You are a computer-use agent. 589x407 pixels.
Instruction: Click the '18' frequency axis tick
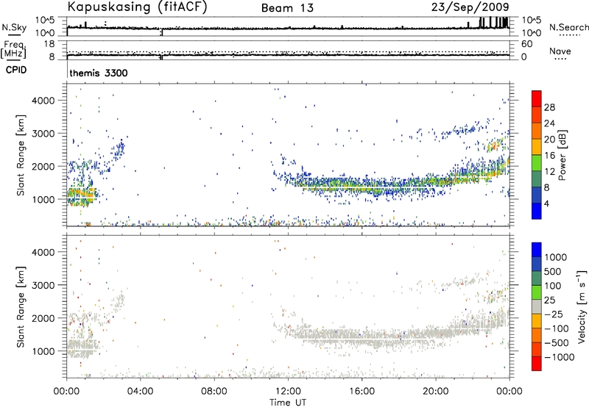[x=49, y=44]
